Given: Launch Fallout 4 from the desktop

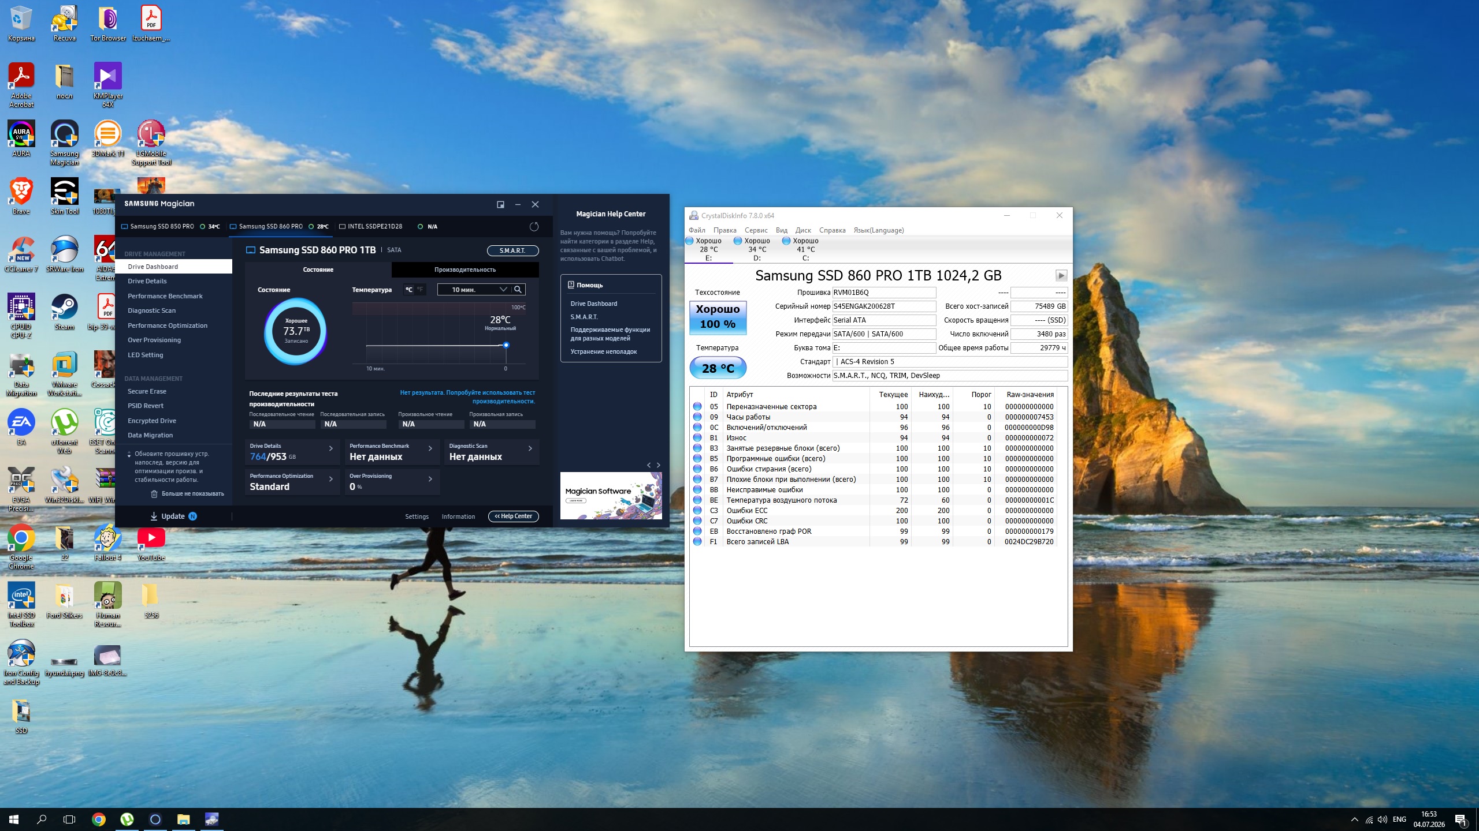Looking at the screenshot, I should 108,542.
